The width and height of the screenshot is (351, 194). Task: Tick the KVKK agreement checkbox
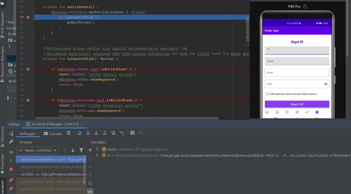pos(267,94)
